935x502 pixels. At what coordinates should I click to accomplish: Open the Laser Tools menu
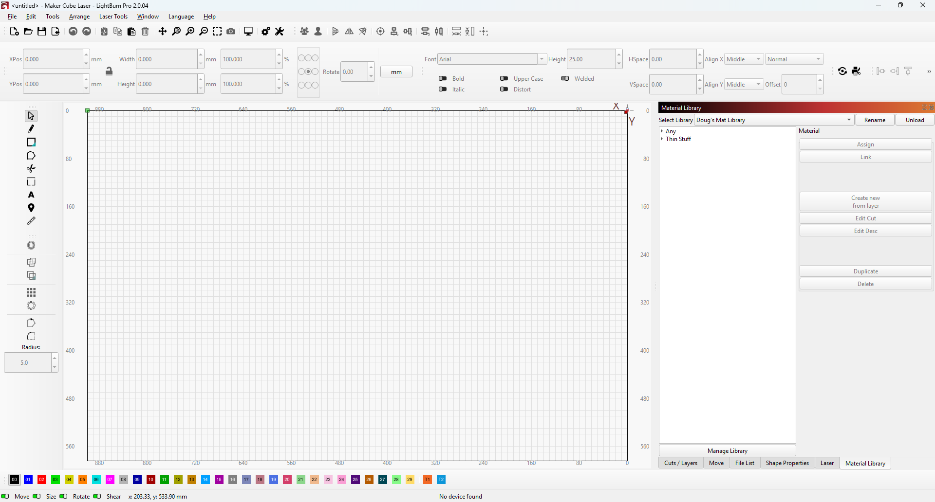pos(113,17)
